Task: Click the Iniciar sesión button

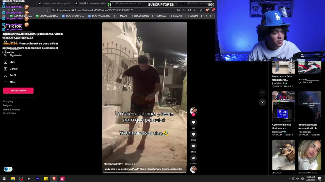Action: (18, 90)
